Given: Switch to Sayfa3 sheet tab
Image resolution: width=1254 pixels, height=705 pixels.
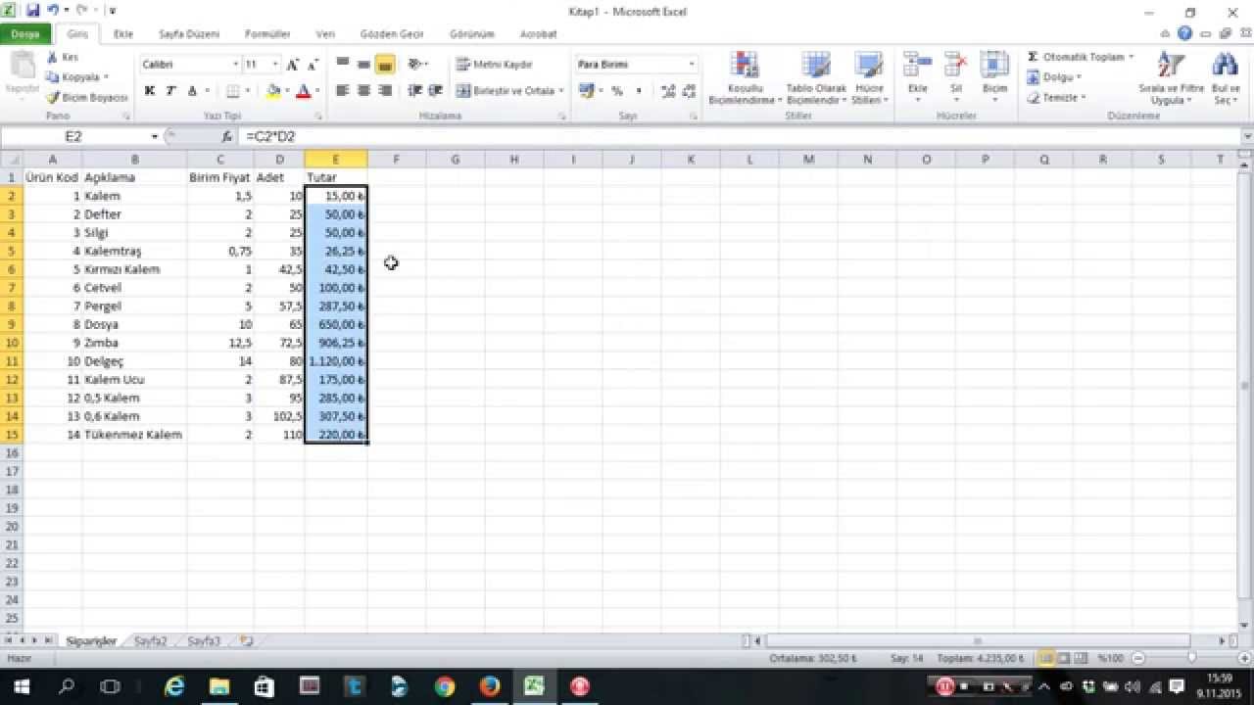Looking at the screenshot, I should (205, 641).
